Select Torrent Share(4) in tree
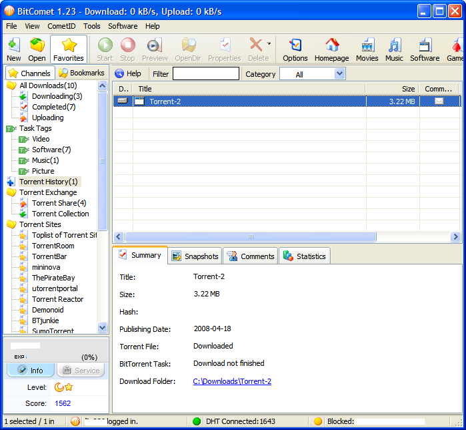 tap(59, 203)
